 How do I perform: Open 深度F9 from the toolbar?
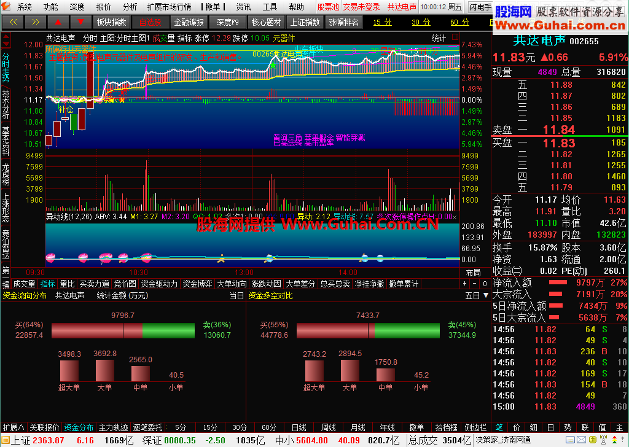[x=227, y=22]
